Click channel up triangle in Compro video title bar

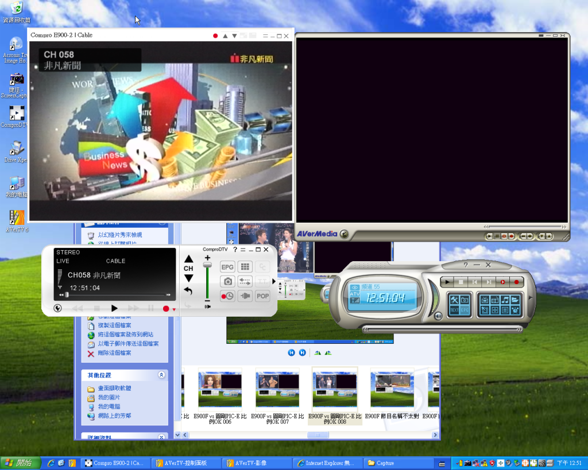[225, 36]
